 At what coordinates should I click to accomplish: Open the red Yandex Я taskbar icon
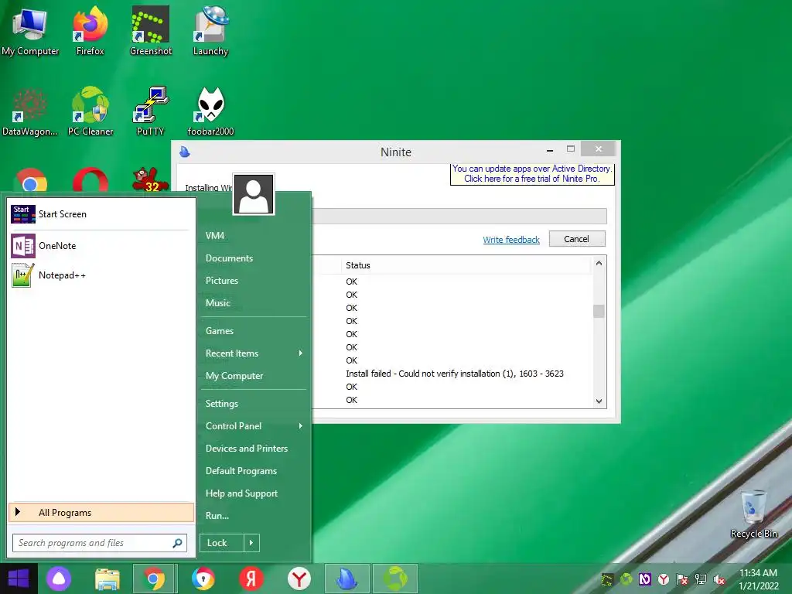251,579
